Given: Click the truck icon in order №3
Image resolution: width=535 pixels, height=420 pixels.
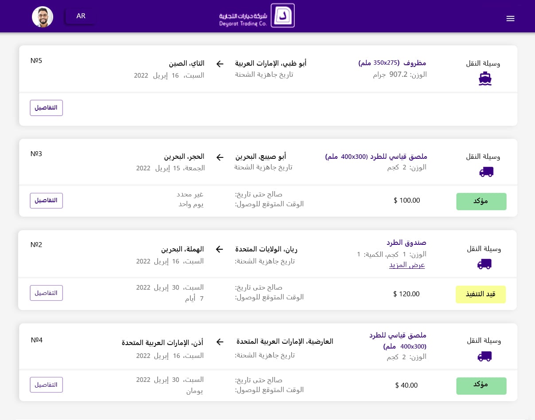Looking at the screenshot, I should (486, 172).
